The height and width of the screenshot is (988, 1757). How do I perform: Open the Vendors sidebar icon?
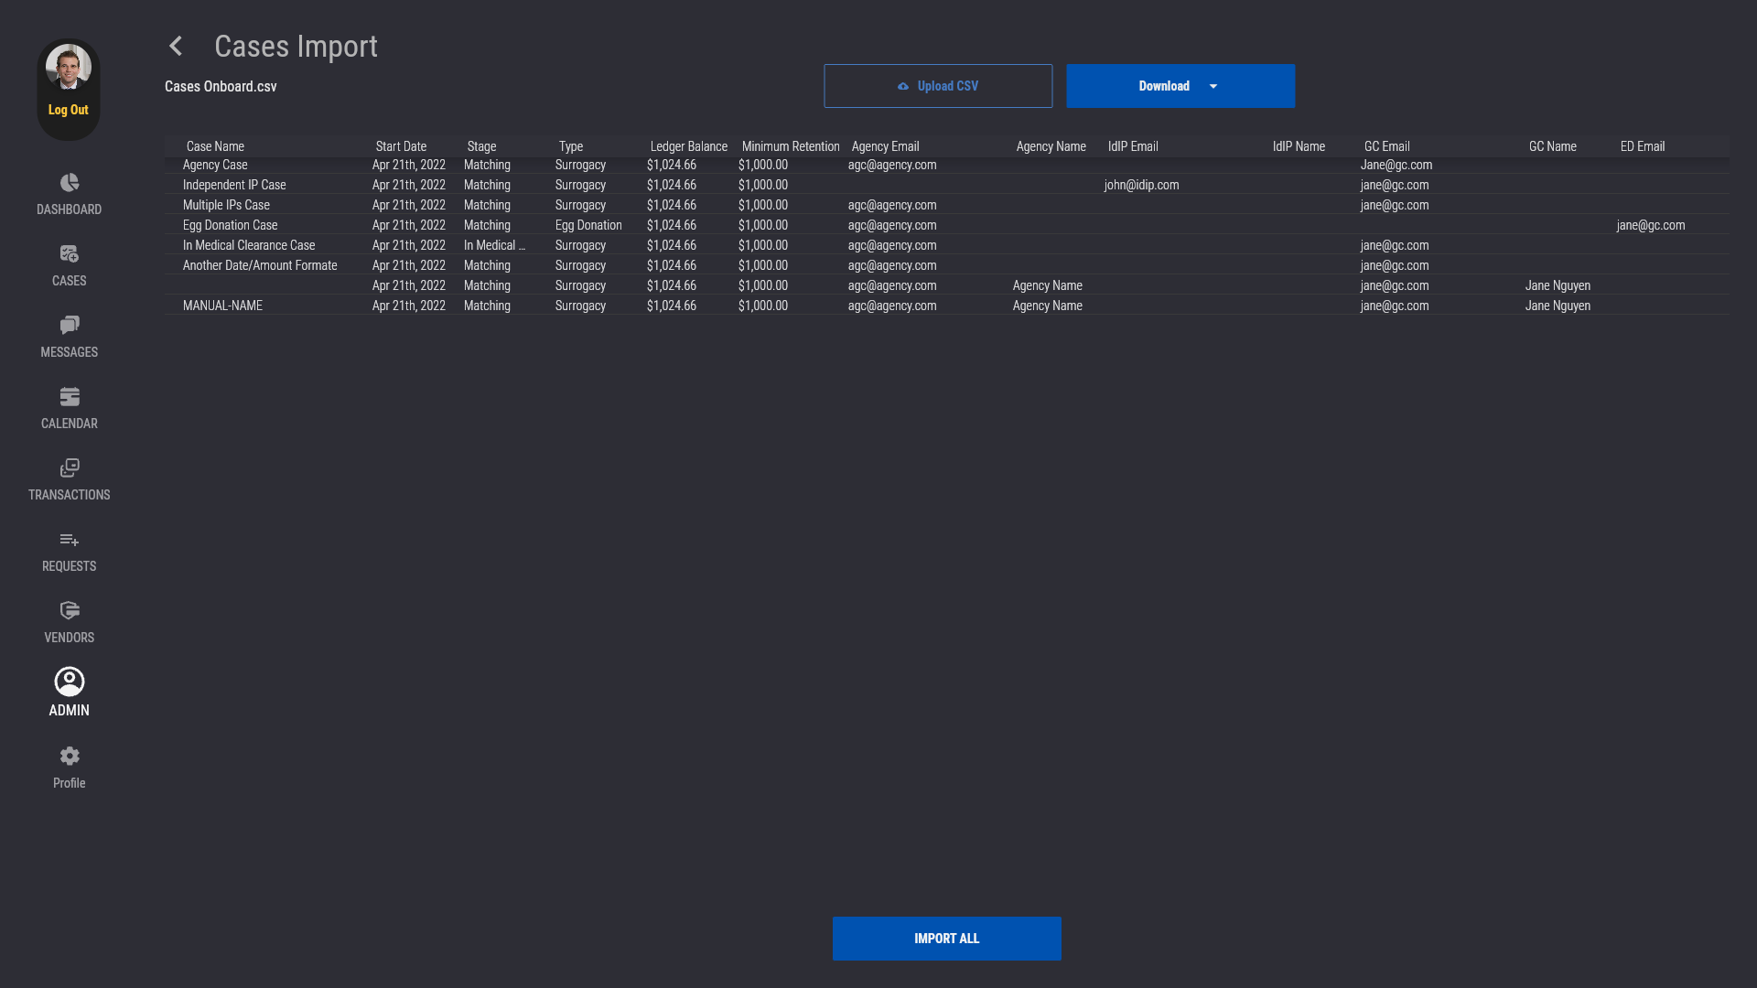point(70,611)
